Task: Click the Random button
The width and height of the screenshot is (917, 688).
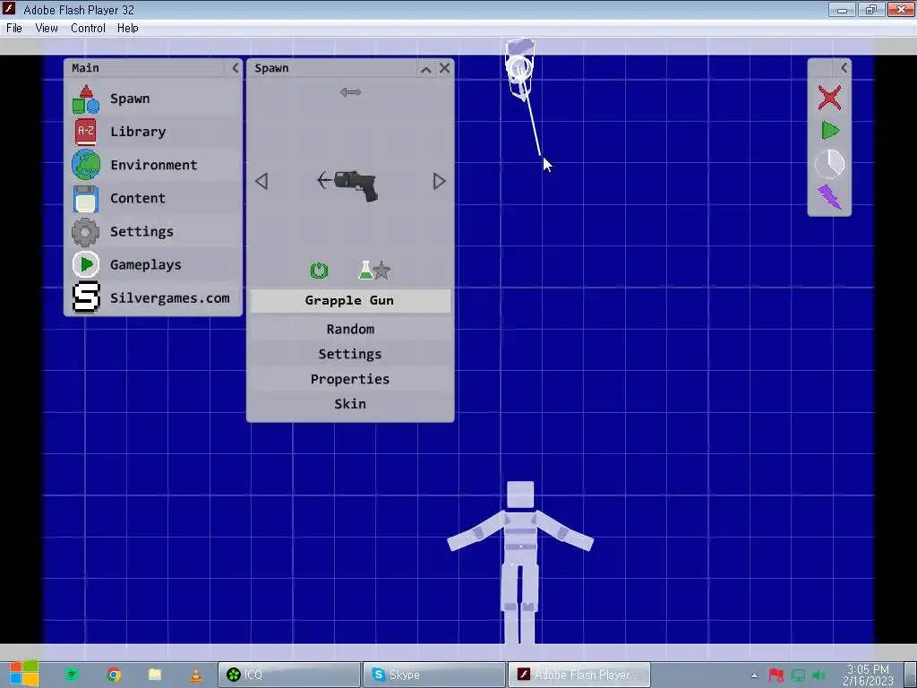Action: point(350,330)
